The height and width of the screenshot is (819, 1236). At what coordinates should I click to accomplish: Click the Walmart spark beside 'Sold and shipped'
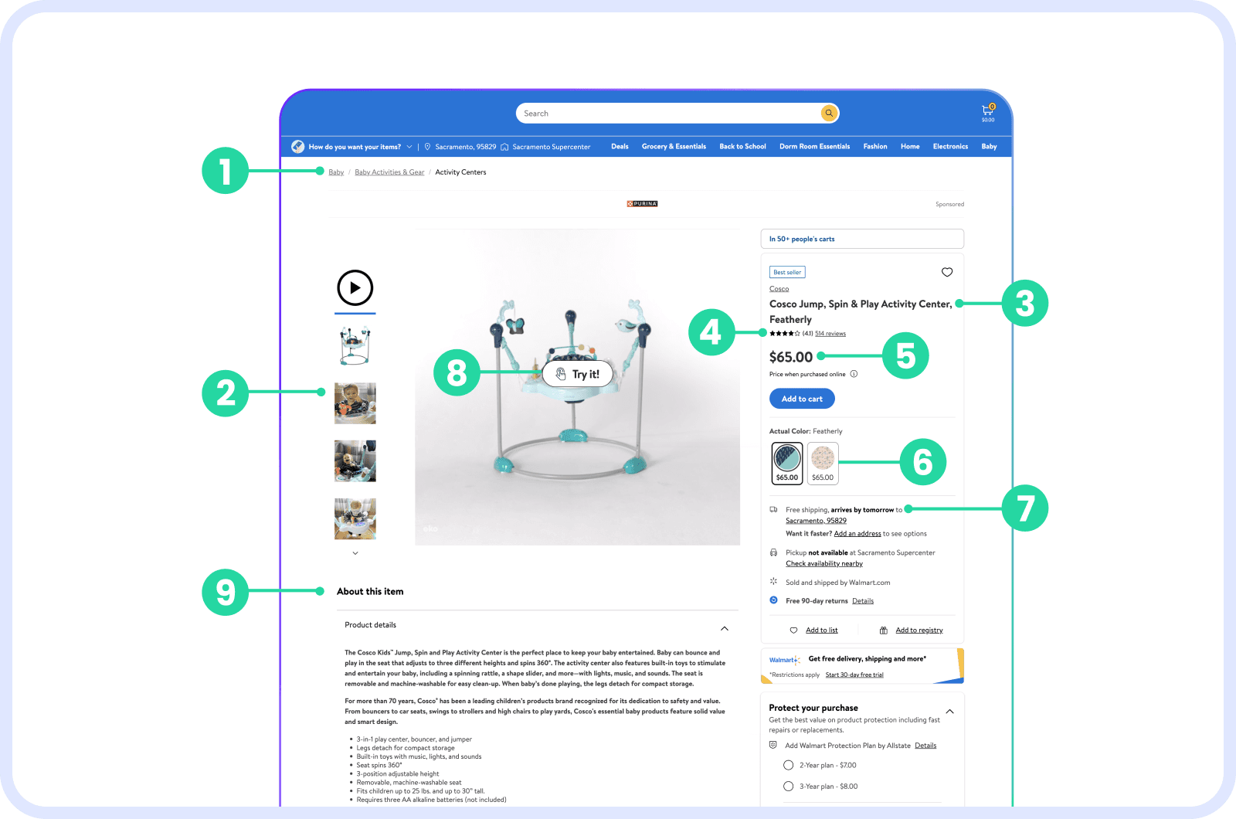pyautogui.click(x=773, y=582)
